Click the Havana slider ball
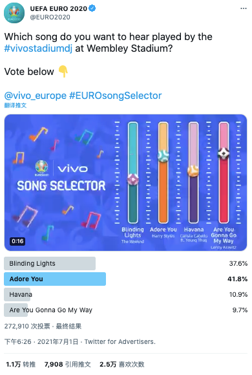252x375 pixels. point(193,171)
